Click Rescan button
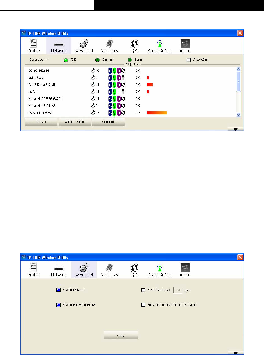Image resolution: width=264 pixels, height=355 pixels. [41, 122]
